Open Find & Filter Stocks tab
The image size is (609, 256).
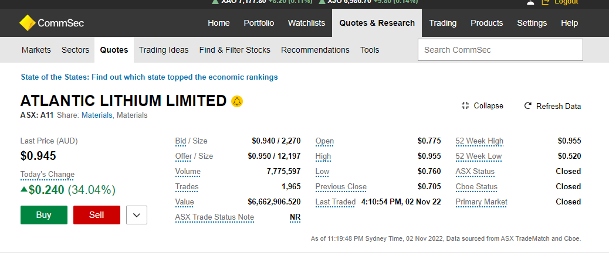[x=235, y=50]
